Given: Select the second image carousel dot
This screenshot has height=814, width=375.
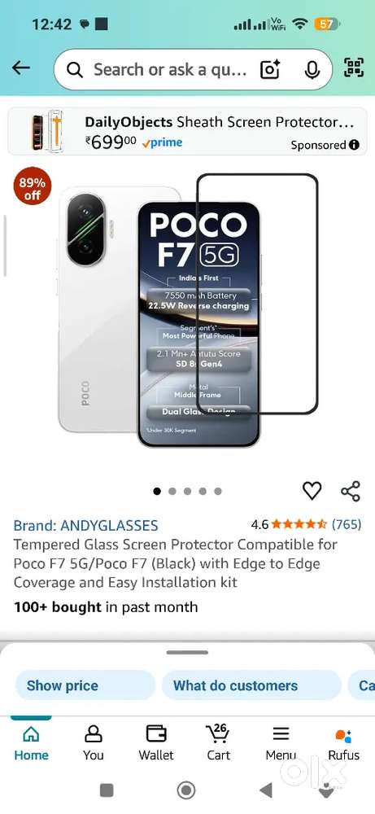Looking at the screenshot, I should [172, 491].
